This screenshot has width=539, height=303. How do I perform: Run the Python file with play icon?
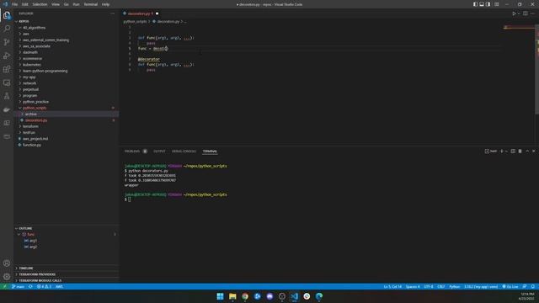pos(514,13)
